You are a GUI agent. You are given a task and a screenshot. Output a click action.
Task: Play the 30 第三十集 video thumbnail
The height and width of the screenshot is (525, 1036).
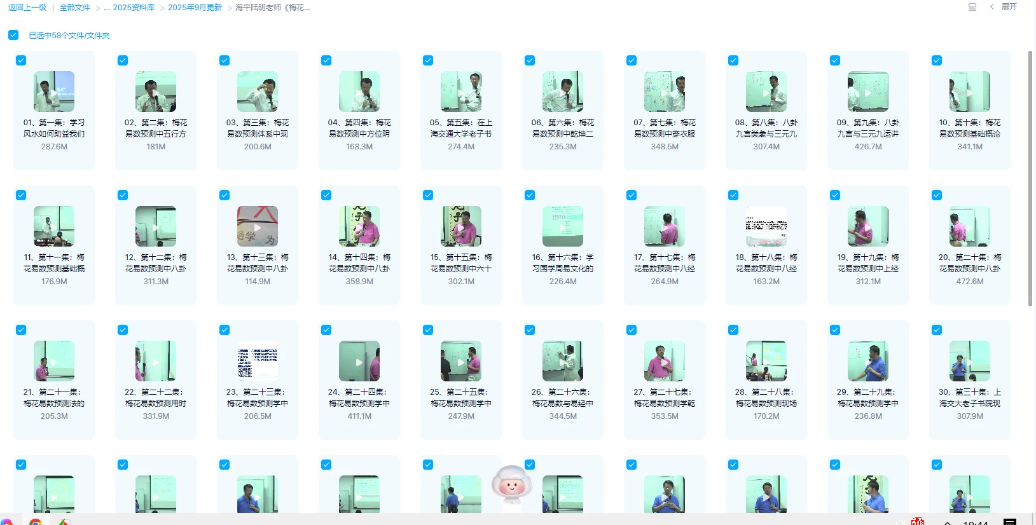click(970, 361)
